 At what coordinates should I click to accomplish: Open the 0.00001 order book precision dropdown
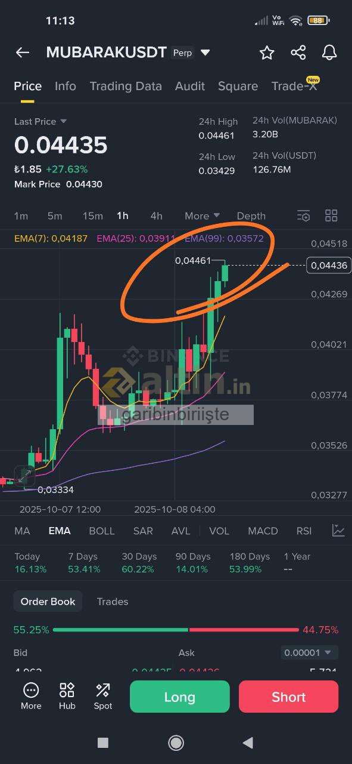click(x=310, y=652)
